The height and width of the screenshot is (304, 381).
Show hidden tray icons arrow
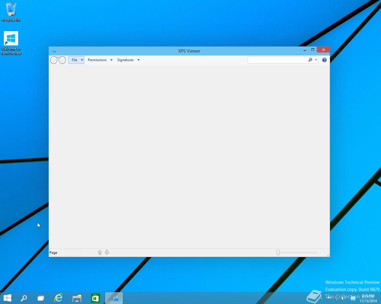pos(321,298)
